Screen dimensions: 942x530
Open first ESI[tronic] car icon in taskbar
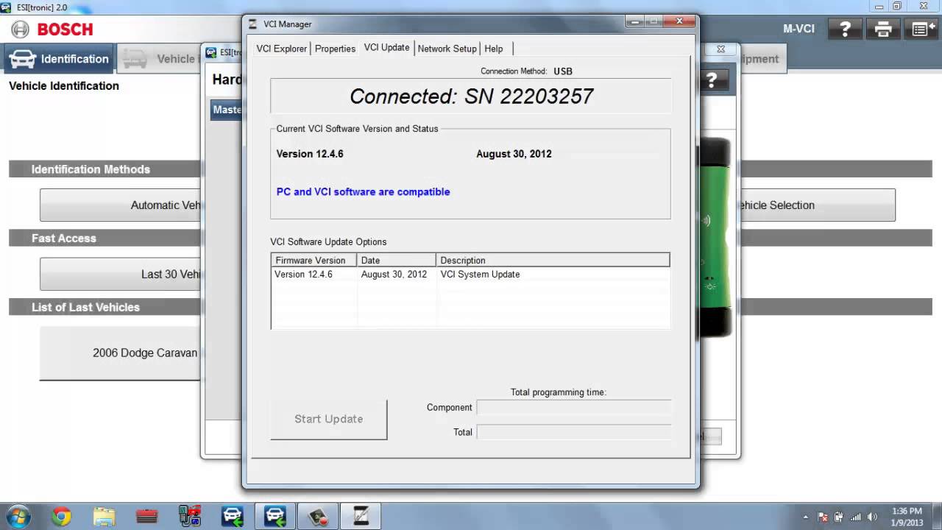tap(233, 517)
